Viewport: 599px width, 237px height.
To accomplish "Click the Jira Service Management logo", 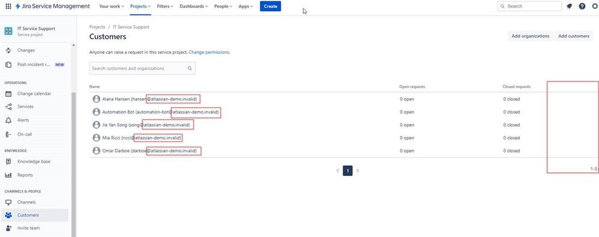I will pos(53,6).
